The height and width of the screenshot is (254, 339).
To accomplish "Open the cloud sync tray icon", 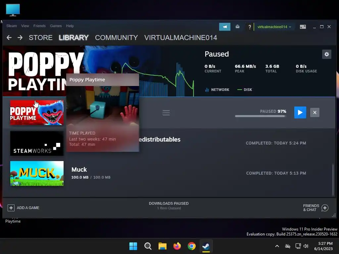I will pos(288,246).
